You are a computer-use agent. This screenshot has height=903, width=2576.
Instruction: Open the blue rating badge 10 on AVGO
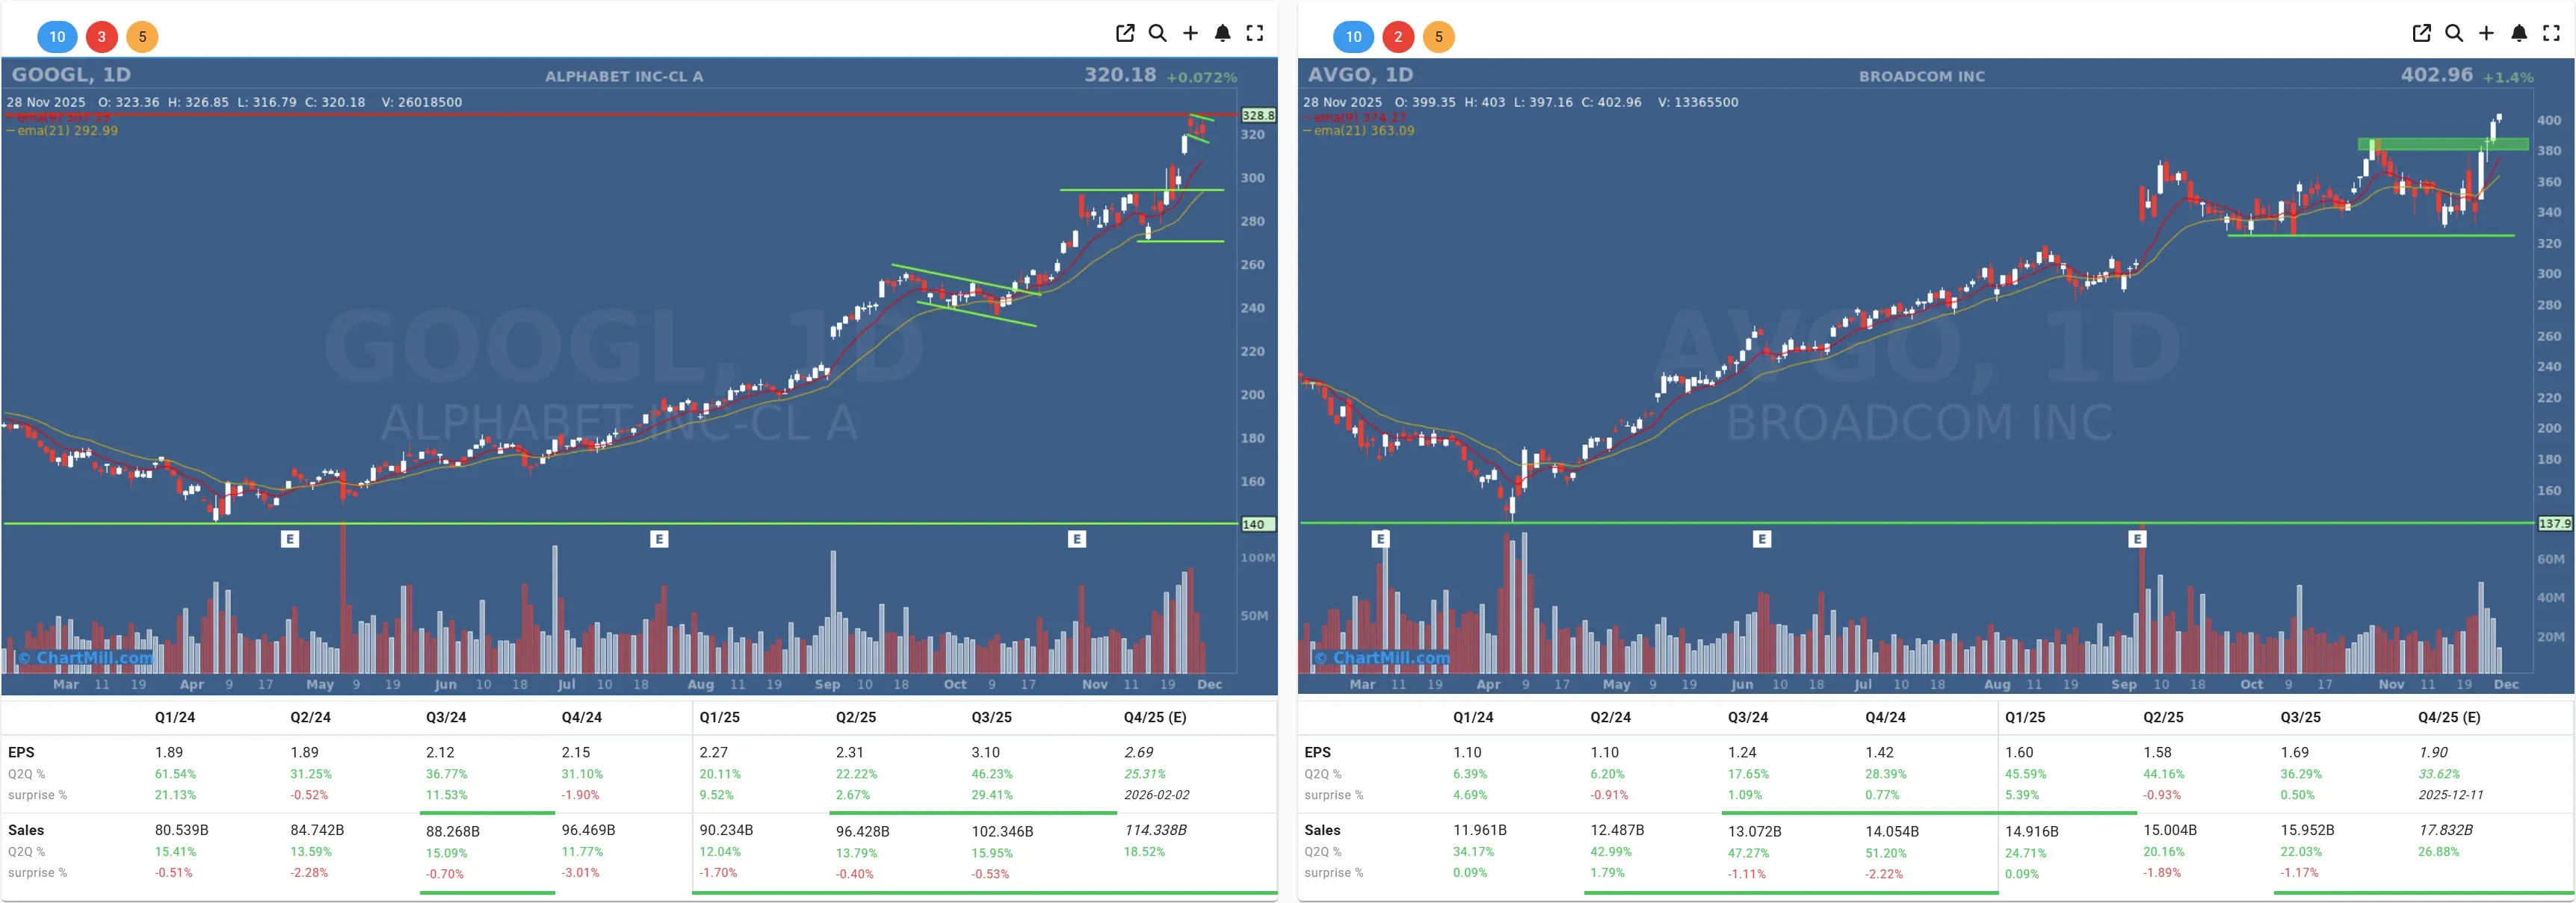point(1353,37)
